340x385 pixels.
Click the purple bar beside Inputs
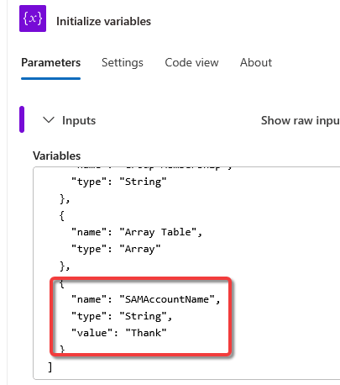pyautogui.click(x=22, y=119)
